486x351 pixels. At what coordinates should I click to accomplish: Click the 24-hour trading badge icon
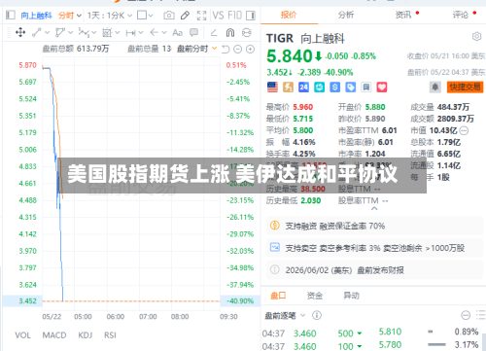pyautogui.click(x=303, y=87)
